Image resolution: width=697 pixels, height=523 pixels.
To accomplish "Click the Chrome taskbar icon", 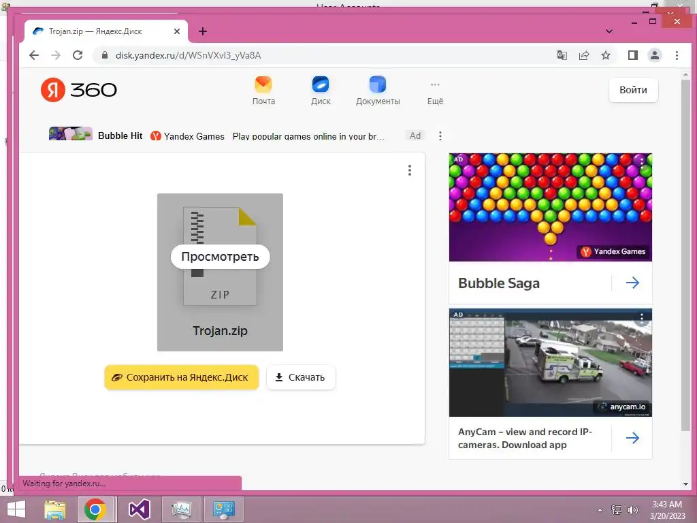I will [95, 509].
